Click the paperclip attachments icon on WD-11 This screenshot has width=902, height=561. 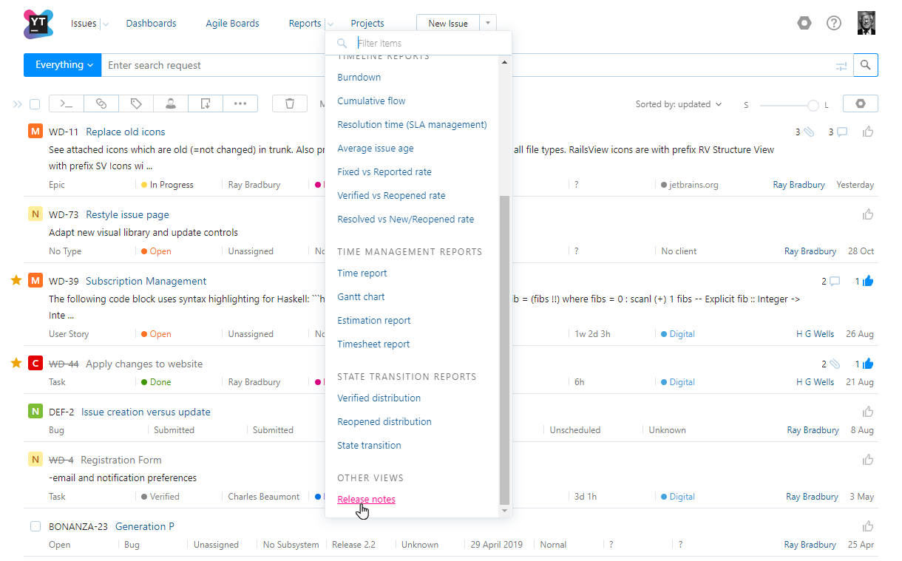(x=809, y=131)
